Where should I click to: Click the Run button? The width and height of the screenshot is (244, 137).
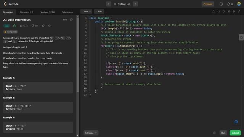(223, 133)
